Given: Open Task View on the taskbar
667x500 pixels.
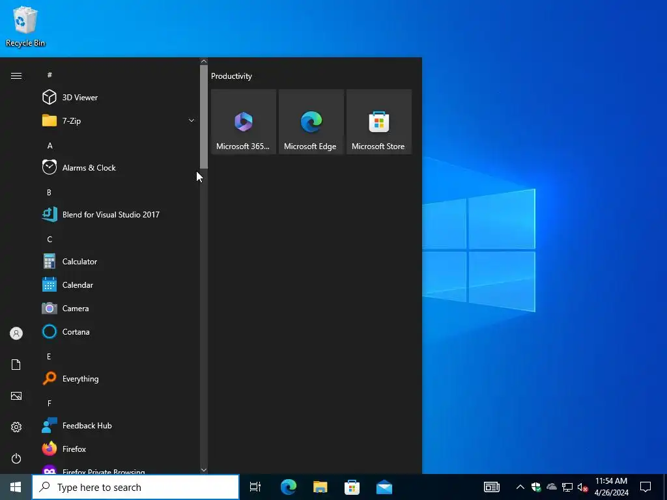Looking at the screenshot, I should (x=255, y=487).
